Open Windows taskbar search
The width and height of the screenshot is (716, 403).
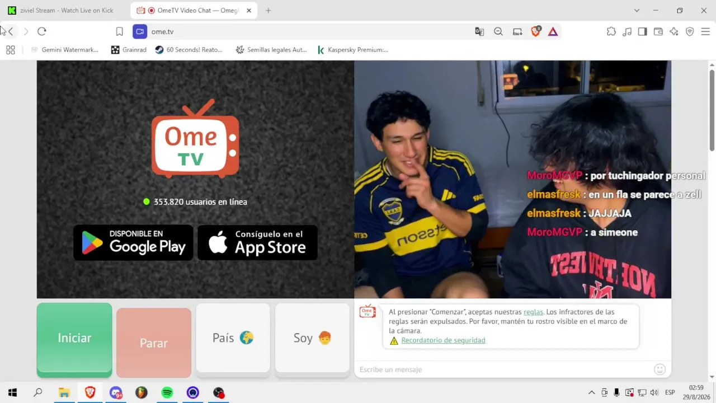coord(38,392)
